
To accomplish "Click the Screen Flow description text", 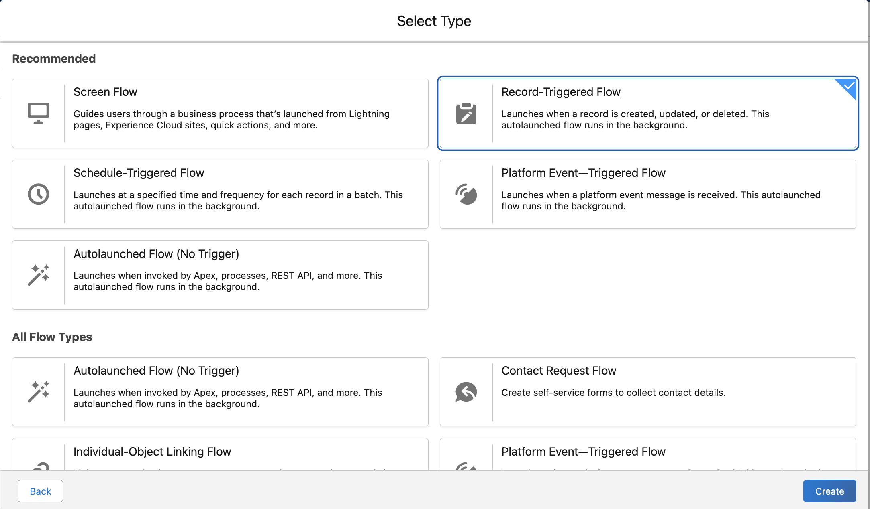I will click(x=231, y=120).
